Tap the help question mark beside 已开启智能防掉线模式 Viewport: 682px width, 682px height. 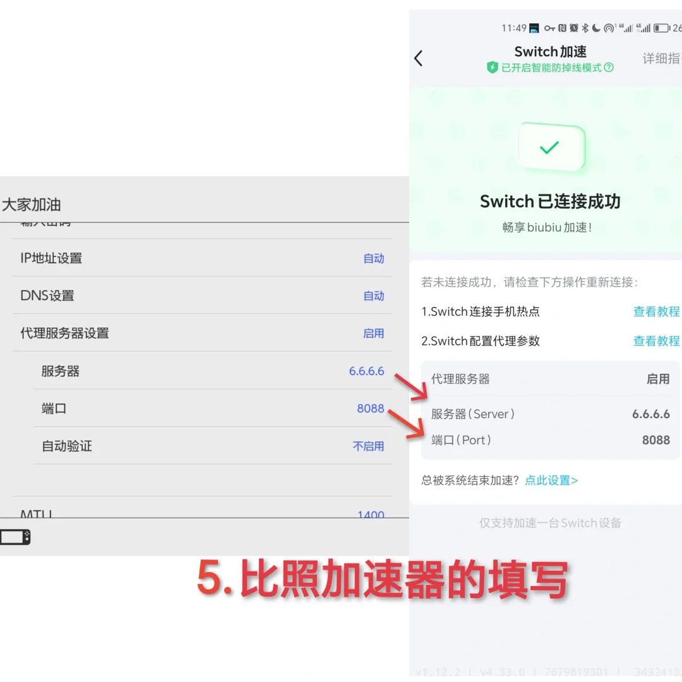click(609, 68)
